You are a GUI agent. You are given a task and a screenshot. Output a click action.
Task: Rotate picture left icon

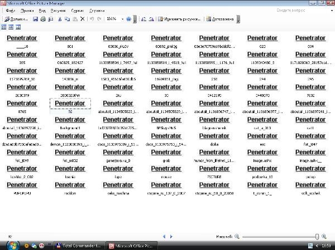pos(144,19)
